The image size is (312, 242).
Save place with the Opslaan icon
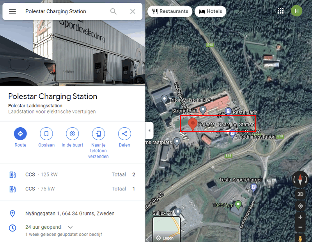click(46, 133)
